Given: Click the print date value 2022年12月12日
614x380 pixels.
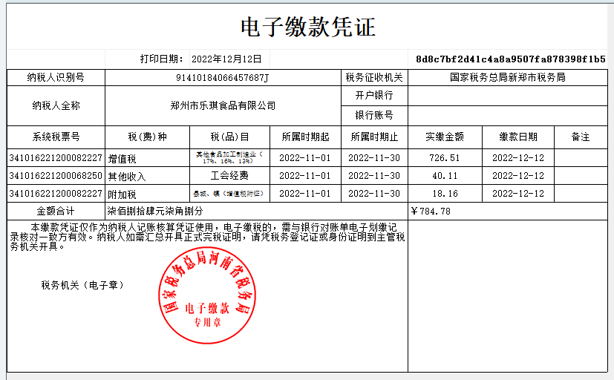Looking at the screenshot, I should [x=226, y=59].
